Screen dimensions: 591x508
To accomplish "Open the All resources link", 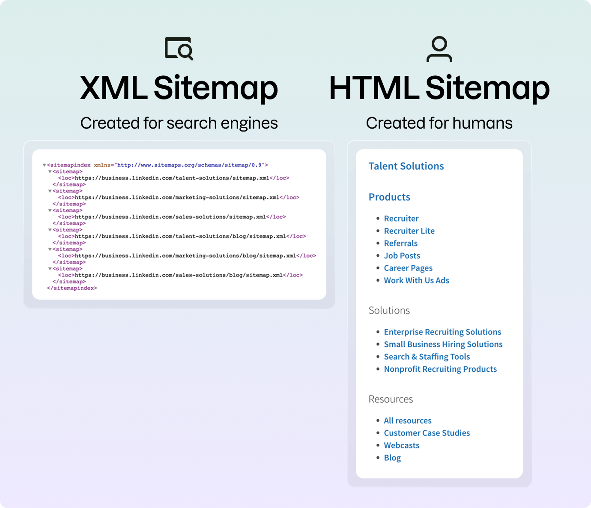I will tap(408, 421).
